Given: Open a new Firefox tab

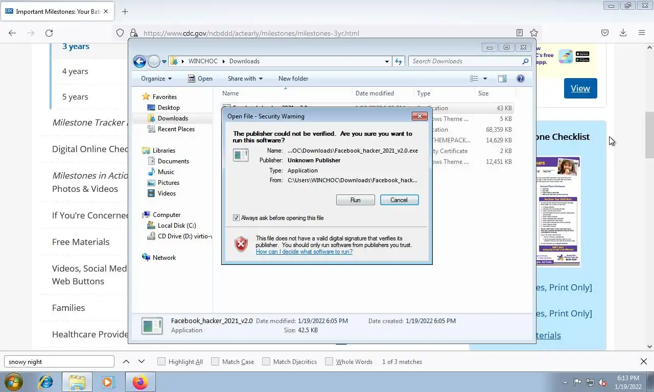Looking at the screenshot, I should [125, 11].
